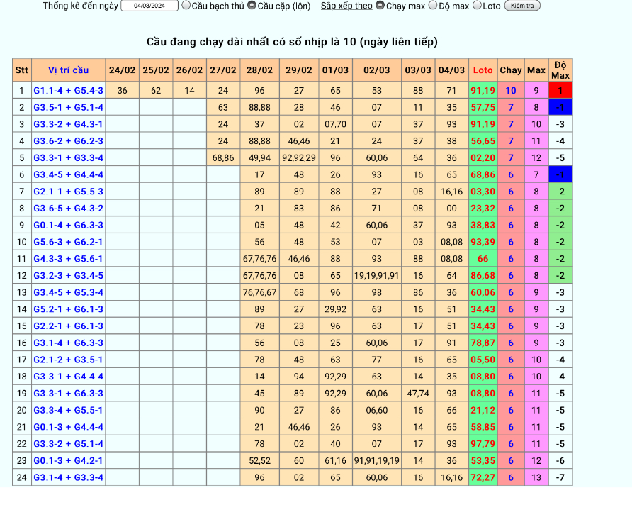Click the red Độ Max cell in row 1
Image resolution: width=632 pixels, height=505 pixels.
point(560,91)
